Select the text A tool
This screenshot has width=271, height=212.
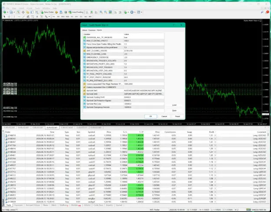[37, 17]
